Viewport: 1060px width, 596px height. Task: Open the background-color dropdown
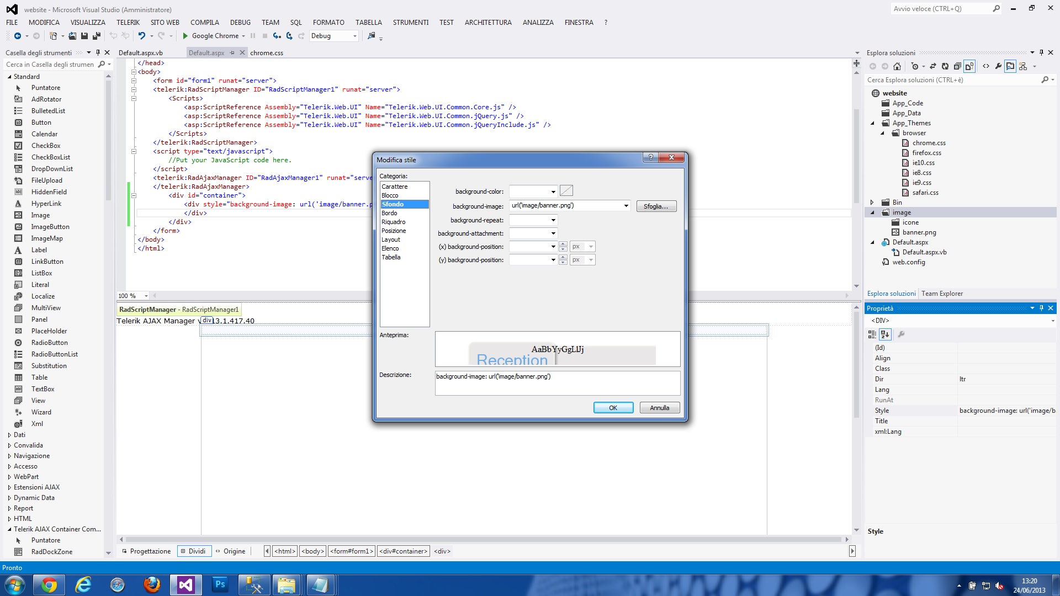pos(553,191)
